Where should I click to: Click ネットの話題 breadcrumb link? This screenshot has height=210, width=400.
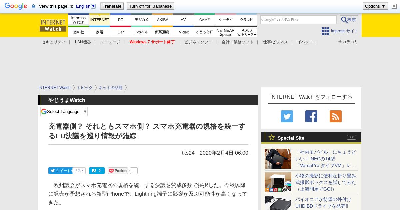pyautogui.click(x=110, y=88)
